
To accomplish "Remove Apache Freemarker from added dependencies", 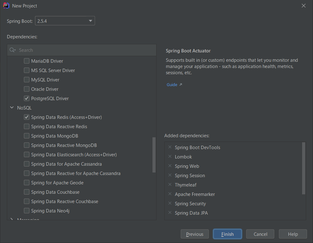I will click(170, 194).
